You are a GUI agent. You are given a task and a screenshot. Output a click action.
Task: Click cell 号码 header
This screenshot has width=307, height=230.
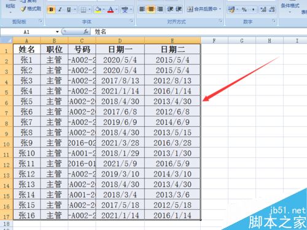82,49
